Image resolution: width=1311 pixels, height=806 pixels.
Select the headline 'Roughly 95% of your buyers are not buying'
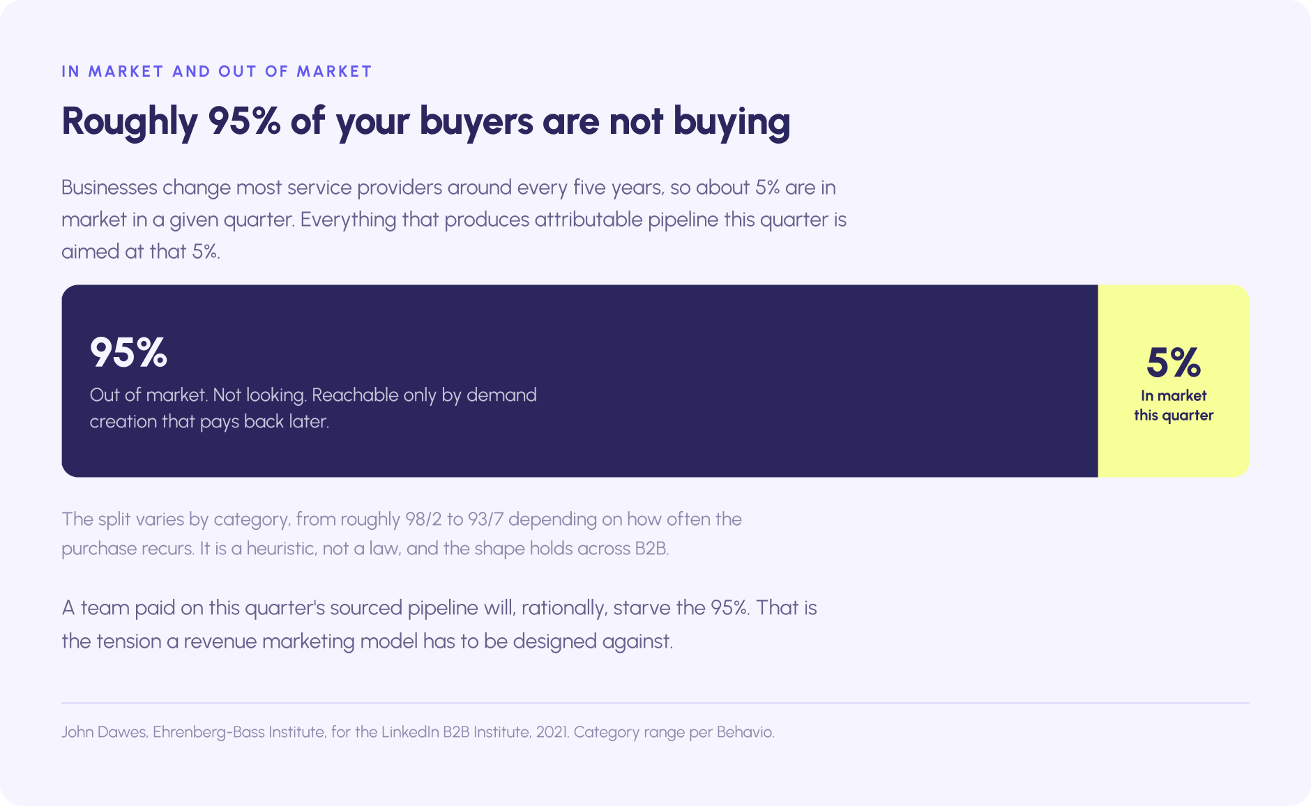pyautogui.click(x=426, y=122)
